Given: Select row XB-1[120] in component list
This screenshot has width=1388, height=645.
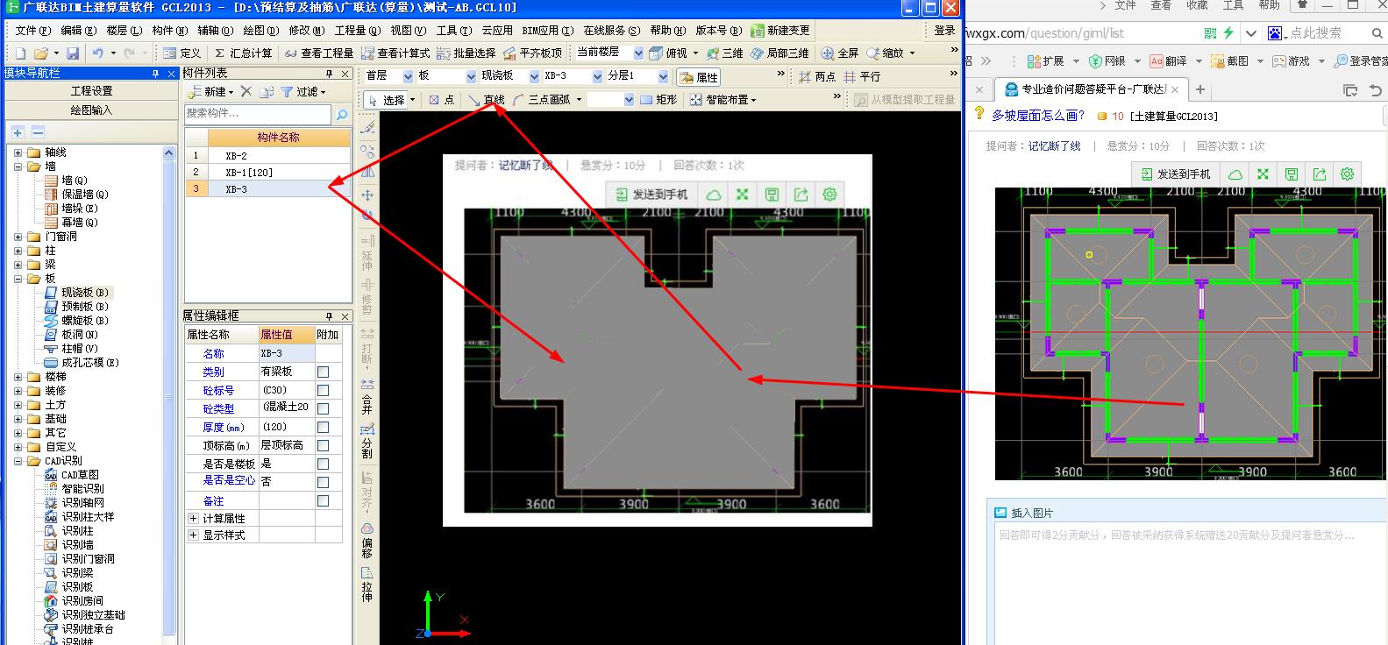Looking at the screenshot, I should click(267, 172).
